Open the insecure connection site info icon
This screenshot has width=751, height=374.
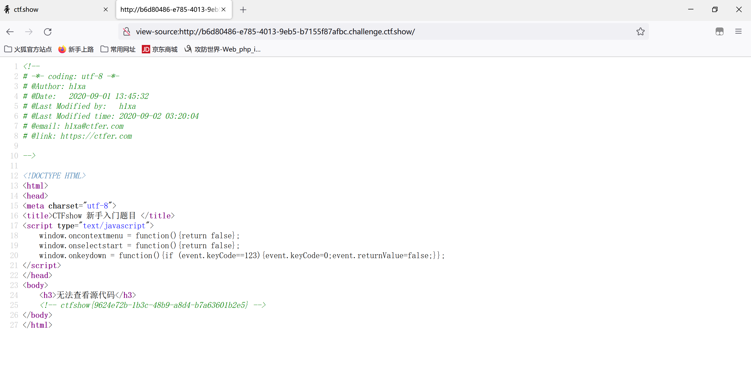coord(127,31)
